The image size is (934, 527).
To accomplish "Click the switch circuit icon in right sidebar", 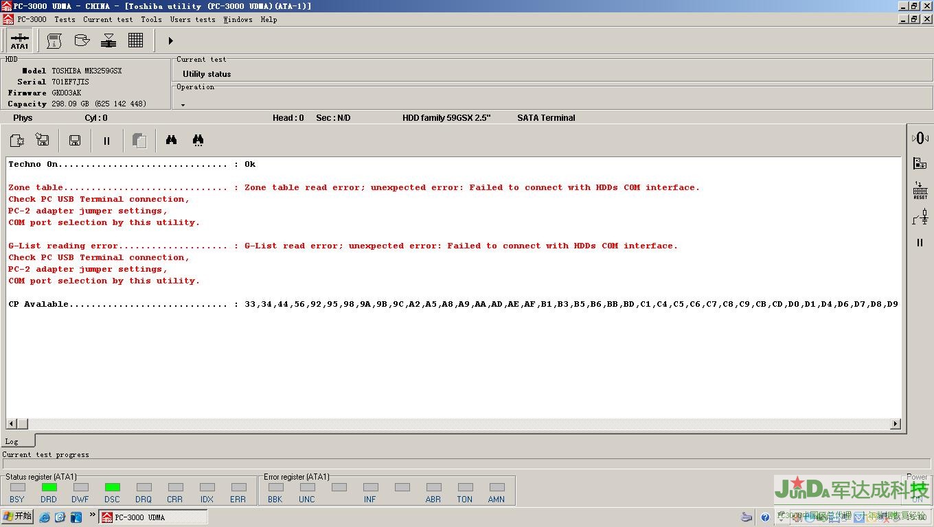I will click(920, 217).
